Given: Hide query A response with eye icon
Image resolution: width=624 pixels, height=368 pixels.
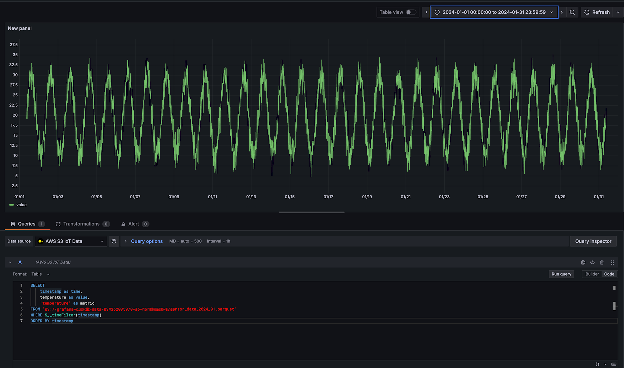Looking at the screenshot, I should (x=592, y=262).
